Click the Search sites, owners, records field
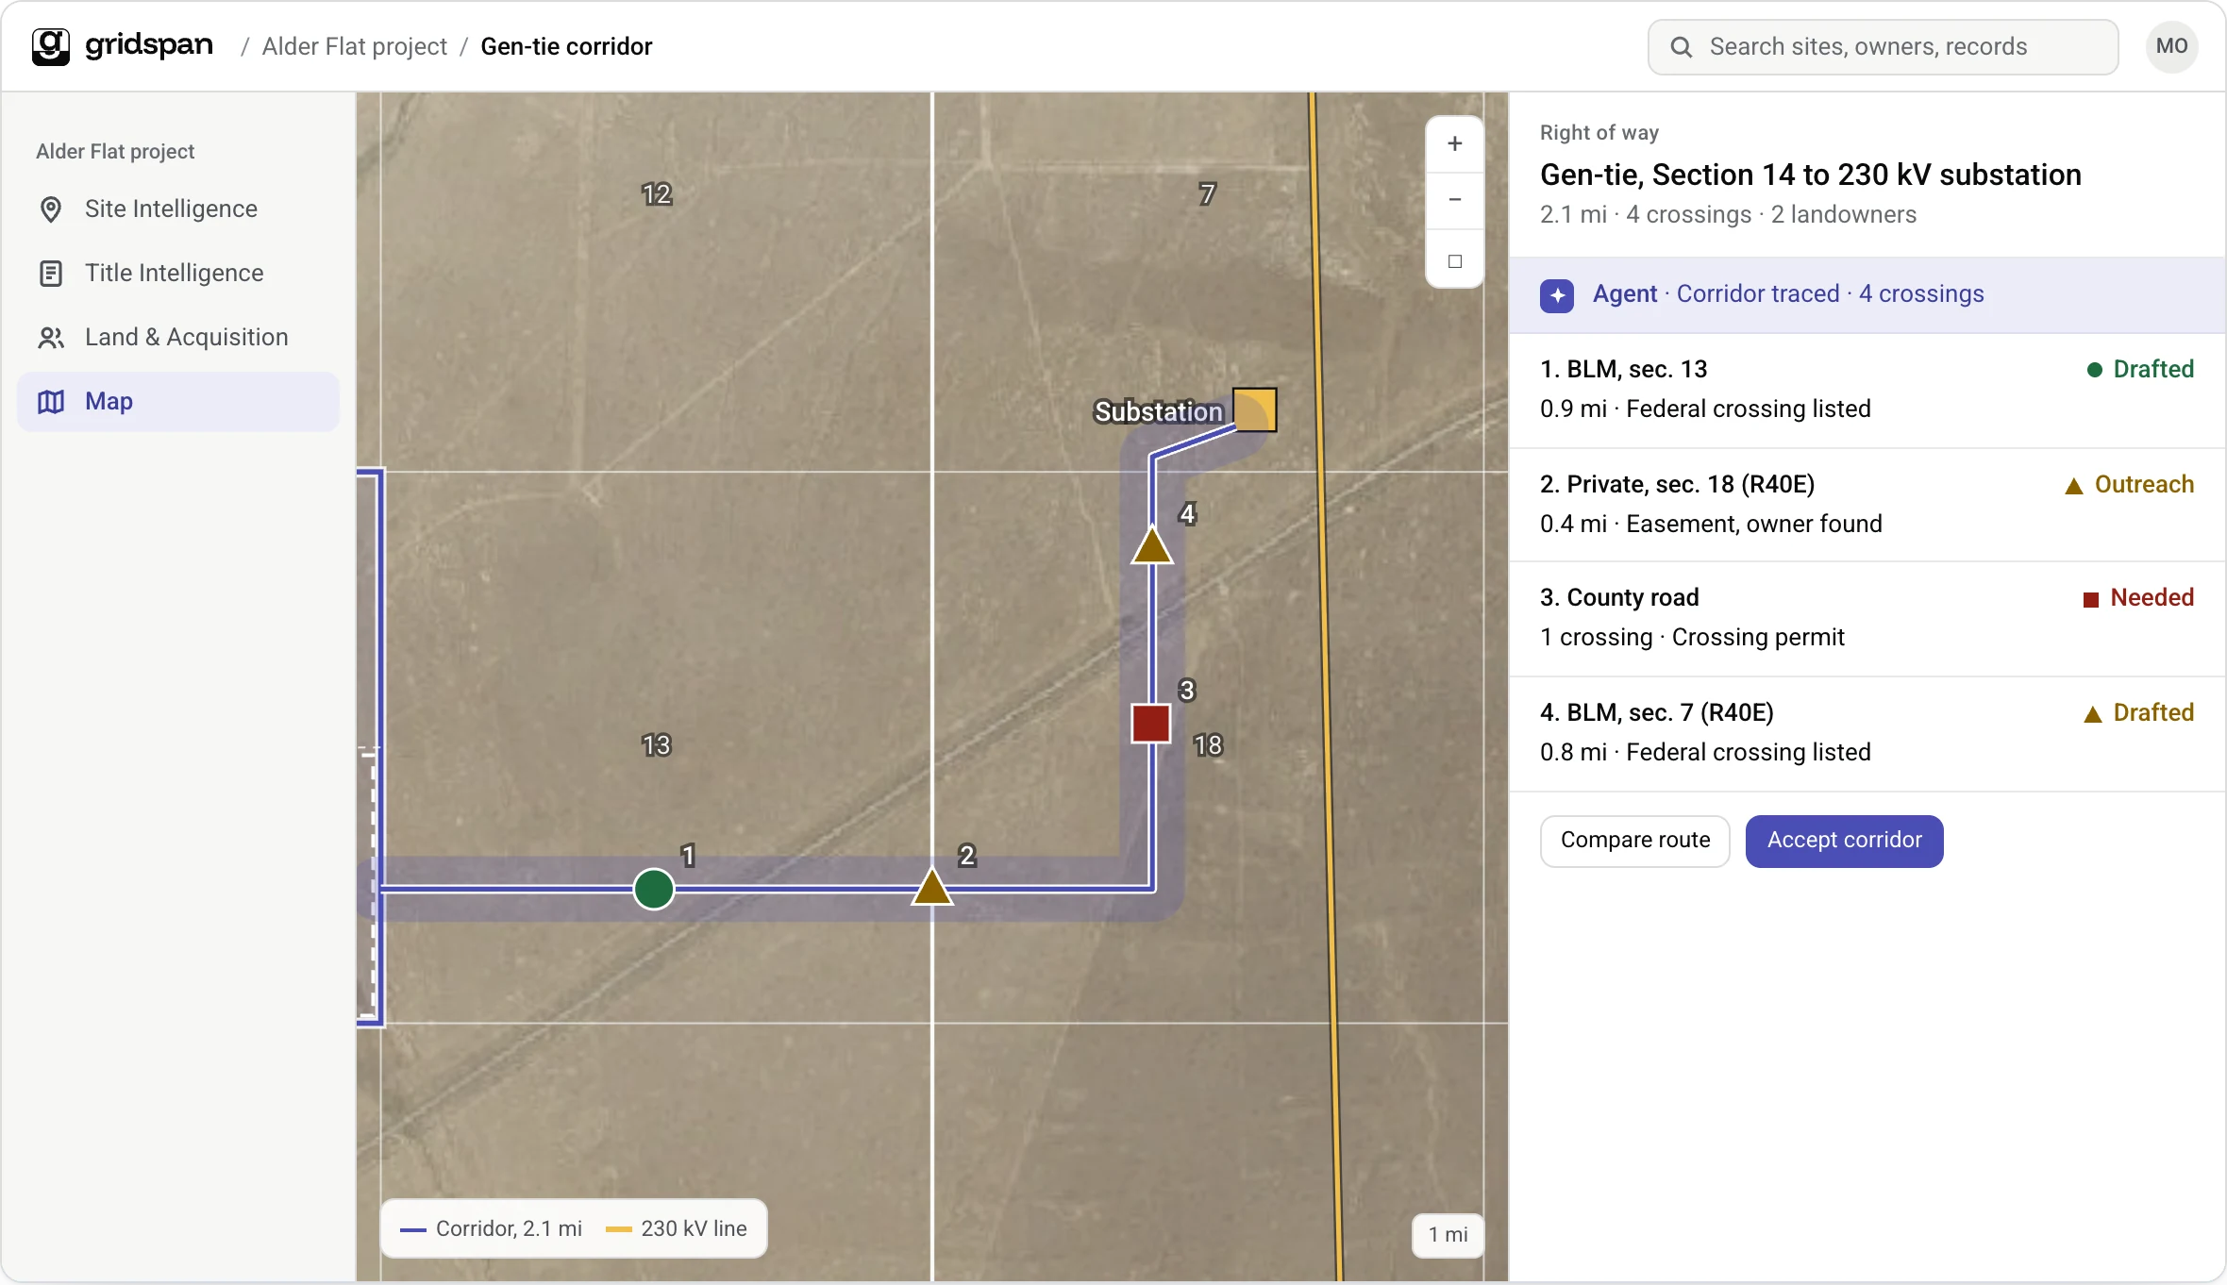 [1883, 46]
